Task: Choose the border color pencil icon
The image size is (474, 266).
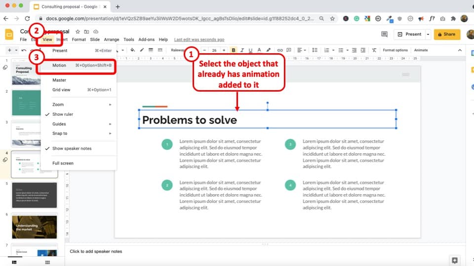Action: pyautogui.click(x=142, y=50)
